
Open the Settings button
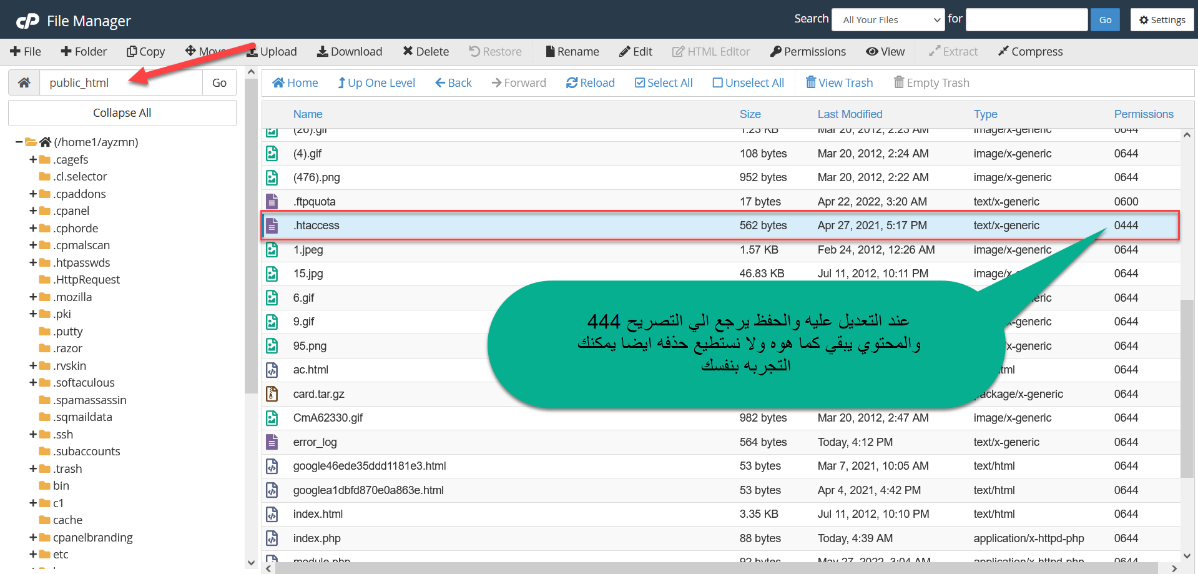pyautogui.click(x=1162, y=20)
